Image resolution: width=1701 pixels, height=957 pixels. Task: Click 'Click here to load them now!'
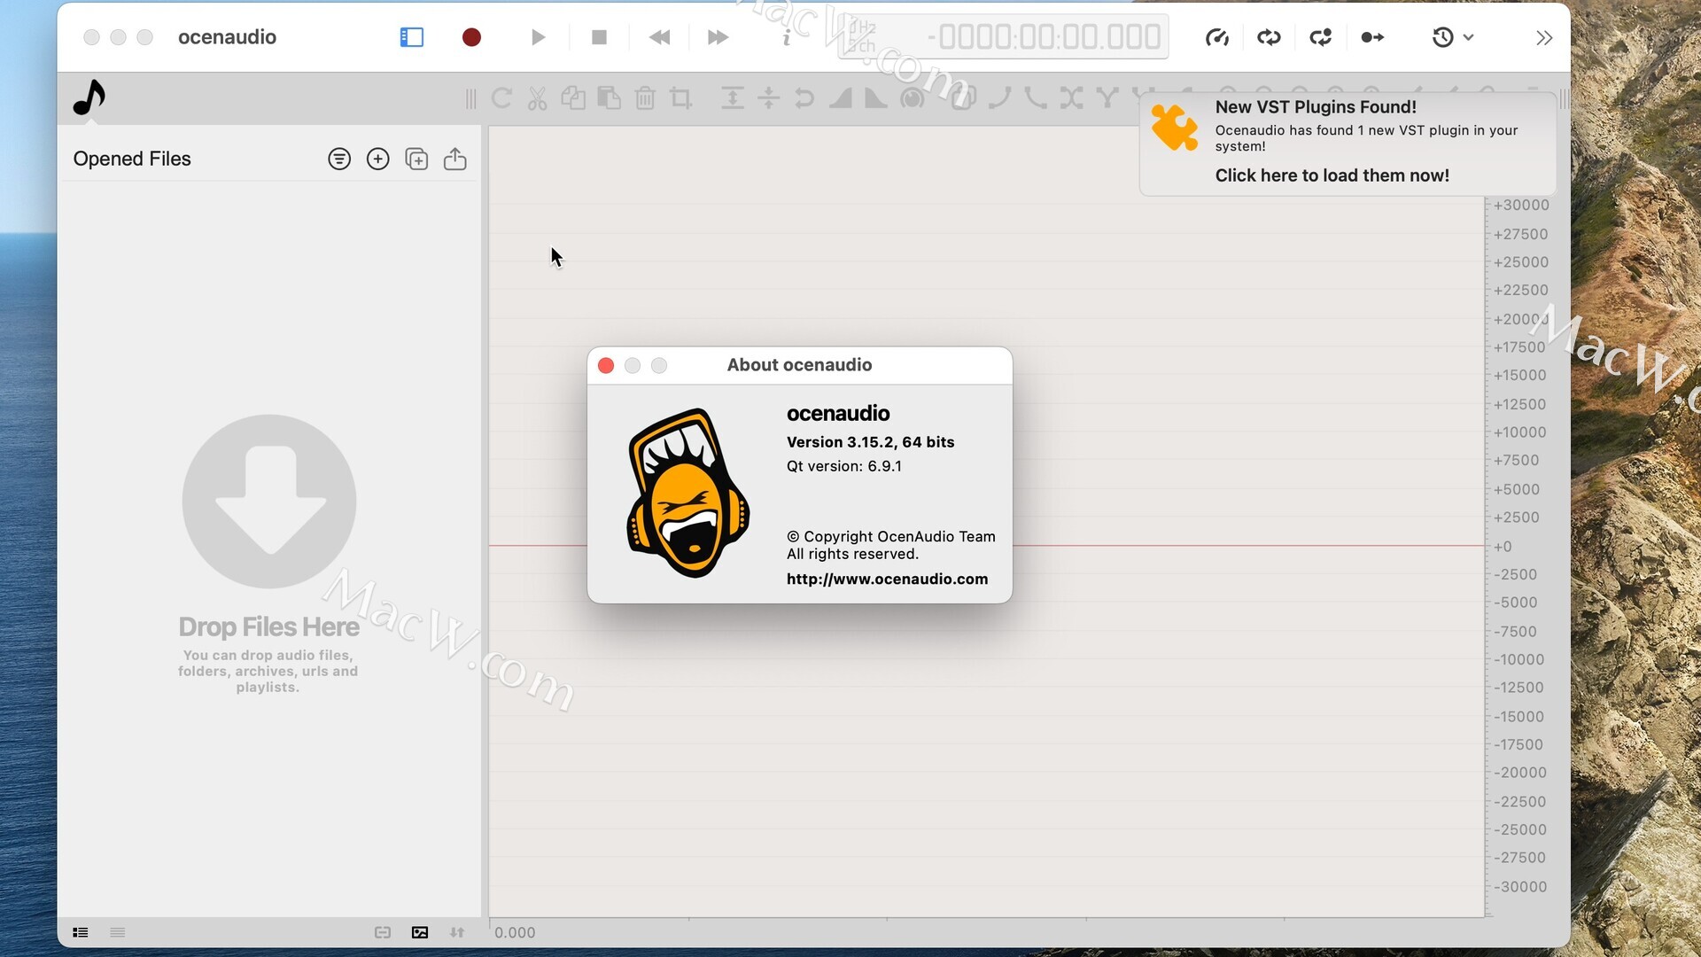click(x=1332, y=175)
